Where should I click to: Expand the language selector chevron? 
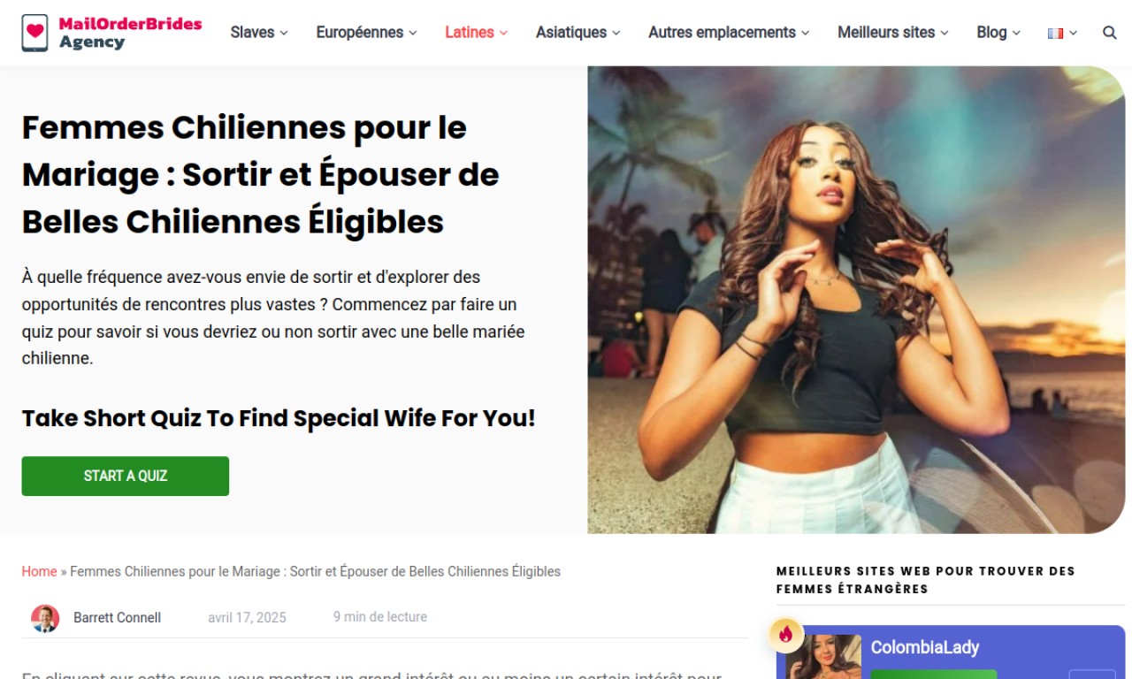1074,33
